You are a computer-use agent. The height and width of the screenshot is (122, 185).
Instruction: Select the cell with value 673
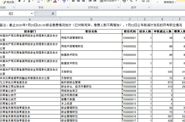163,82
